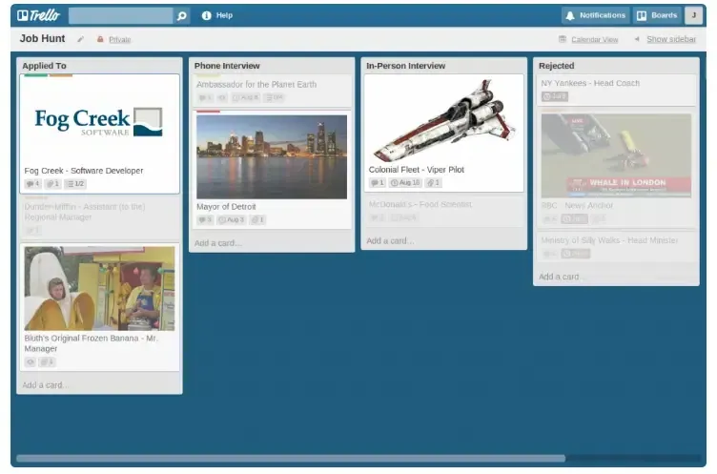The image size is (717, 474).
Task: Click the Private visibility link
Action: pyautogui.click(x=120, y=40)
